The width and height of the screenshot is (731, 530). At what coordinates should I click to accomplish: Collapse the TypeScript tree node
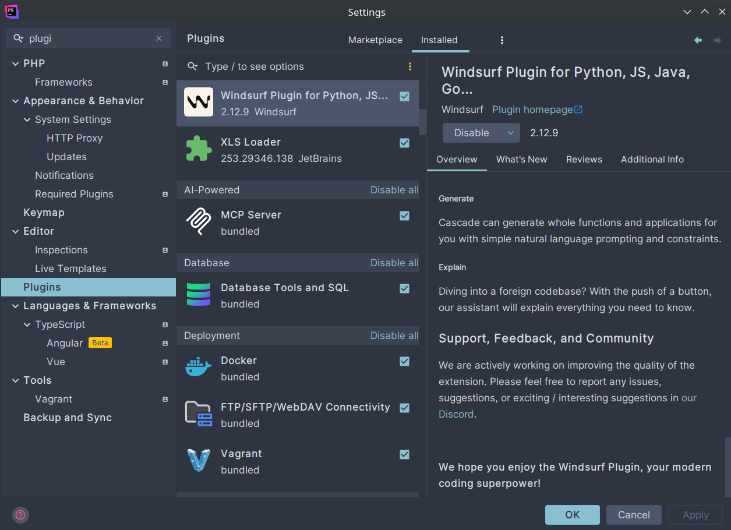coord(27,324)
